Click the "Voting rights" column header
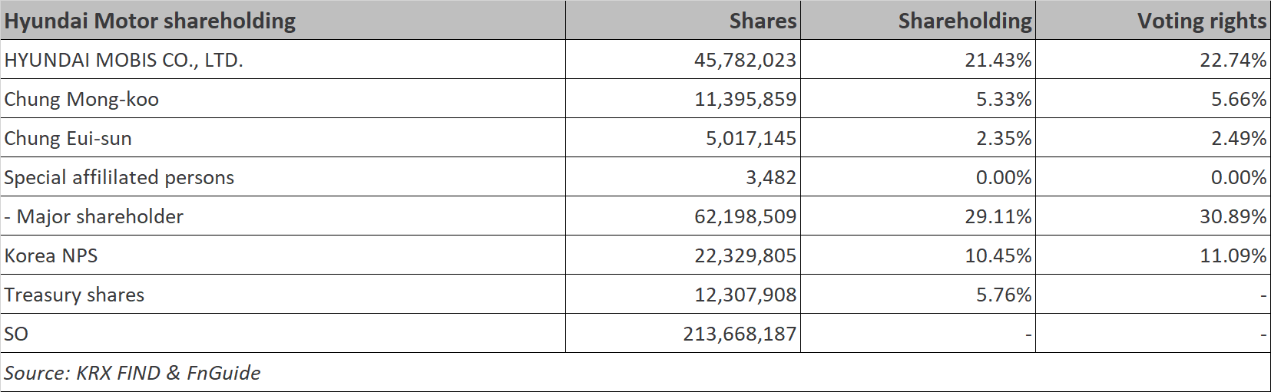The height and width of the screenshot is (392, 1271). click(1201, 21)
